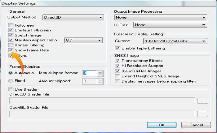217x133 pixels.
Task: Open the Output Image Processing dropdown
Action: (161, 18)
